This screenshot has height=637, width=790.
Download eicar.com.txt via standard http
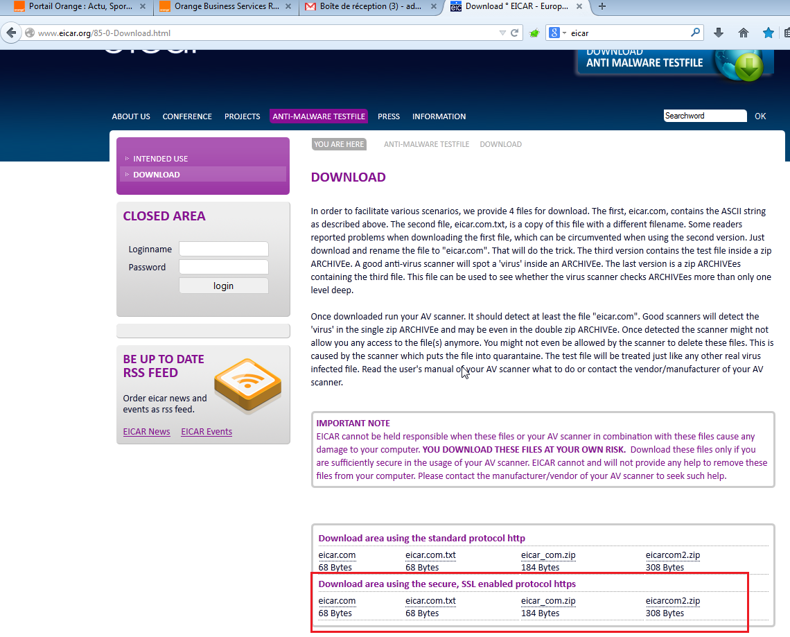click(431, 555)
